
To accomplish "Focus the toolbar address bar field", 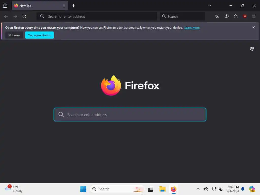I will (97, 17).
